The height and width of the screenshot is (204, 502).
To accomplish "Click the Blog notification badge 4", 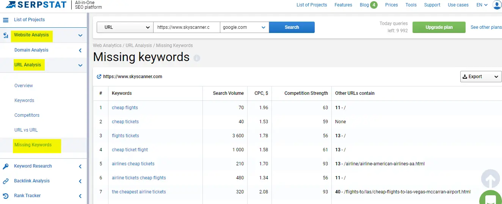I will 374,5.
